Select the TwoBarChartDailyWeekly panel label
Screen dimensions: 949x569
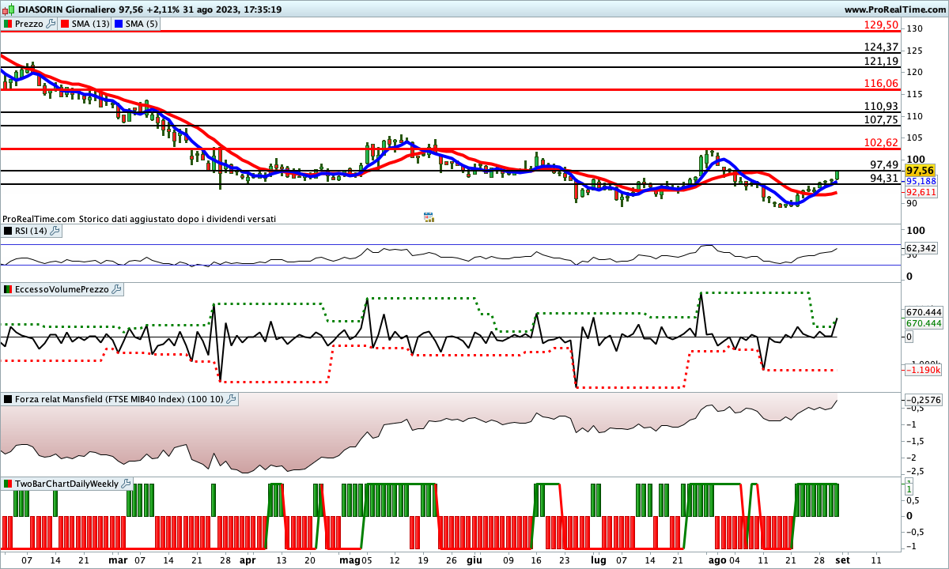click(x=66, y=484)
